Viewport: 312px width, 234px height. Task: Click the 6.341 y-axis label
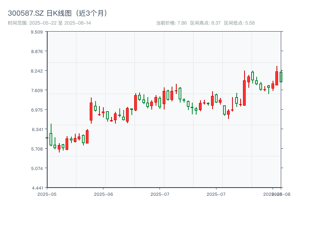[x=37, y=129]
